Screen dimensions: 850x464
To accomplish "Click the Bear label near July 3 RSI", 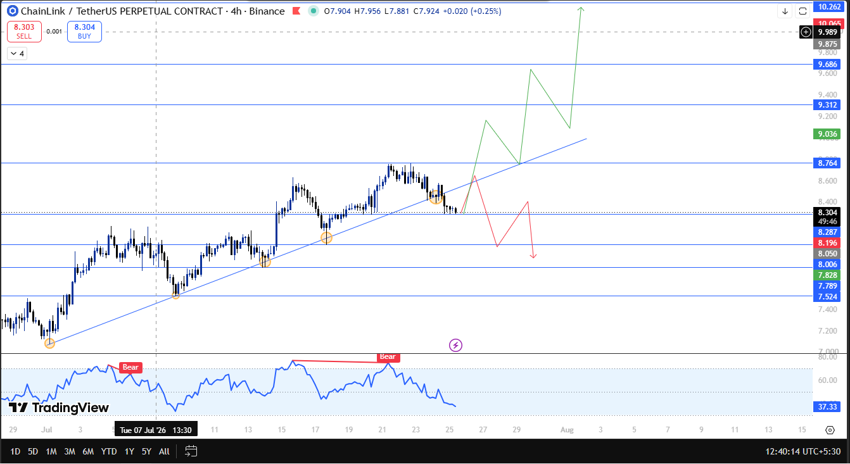I will tap(130, 367).
